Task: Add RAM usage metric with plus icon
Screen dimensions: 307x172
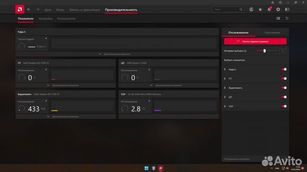Action: pyautogui.click(x=149, y=101)
